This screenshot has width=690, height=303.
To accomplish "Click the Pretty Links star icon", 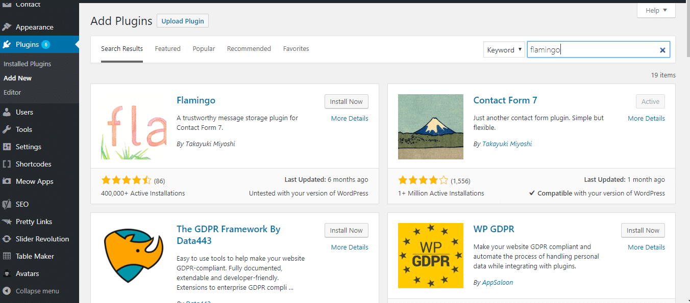I will click(x=7, y=222).
